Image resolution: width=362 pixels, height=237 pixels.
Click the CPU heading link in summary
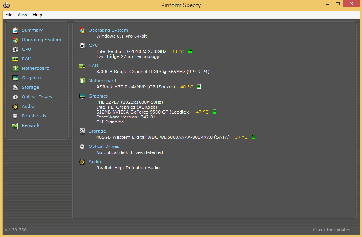[x=93, y=45]
